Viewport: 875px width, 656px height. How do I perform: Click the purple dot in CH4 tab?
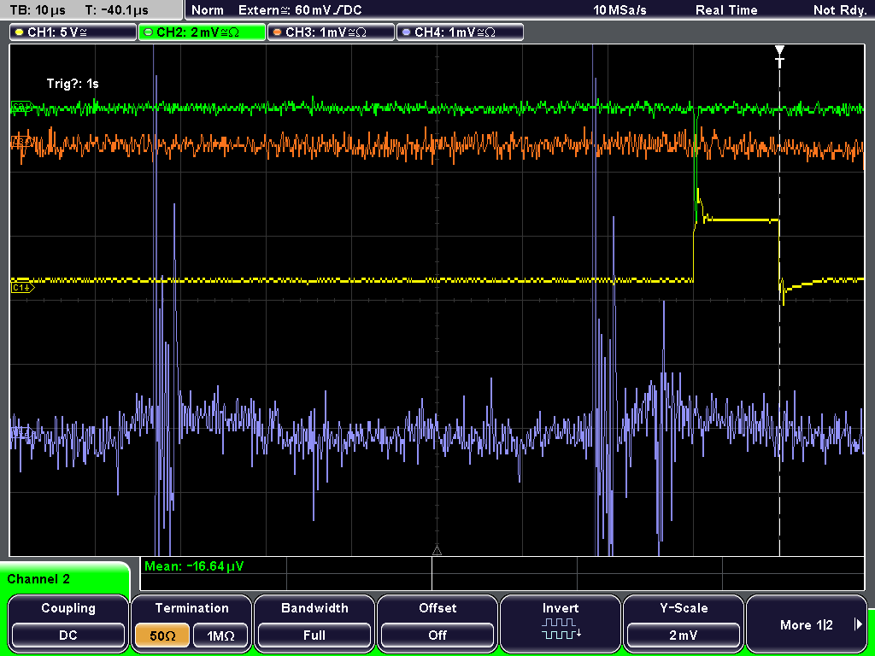pos(406,32)
